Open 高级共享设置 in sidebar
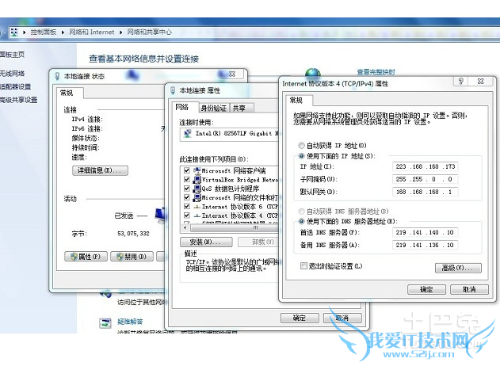This screenshot has height=366, width=500. (18, 100)
